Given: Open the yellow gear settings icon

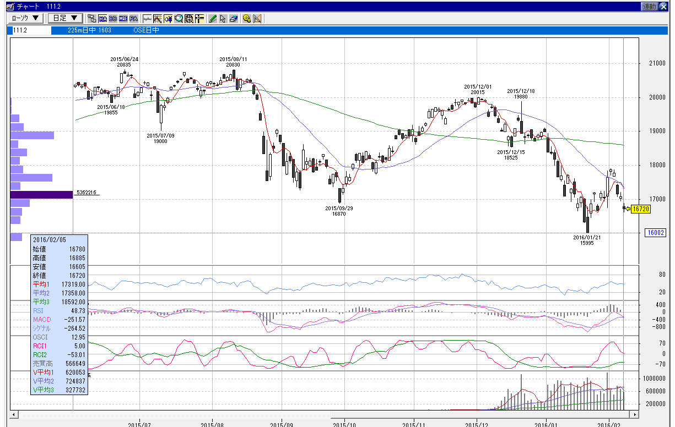Looking at the screenshot, I should 246,18.
